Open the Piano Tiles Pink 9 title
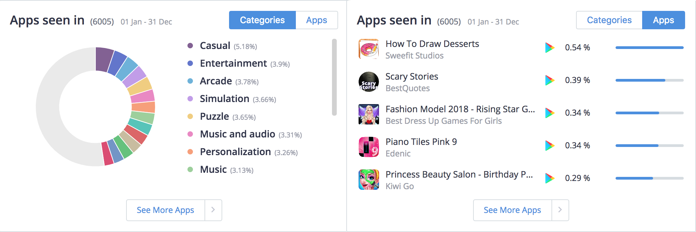This screenshot has width=696, height=232. pos(421,142)
